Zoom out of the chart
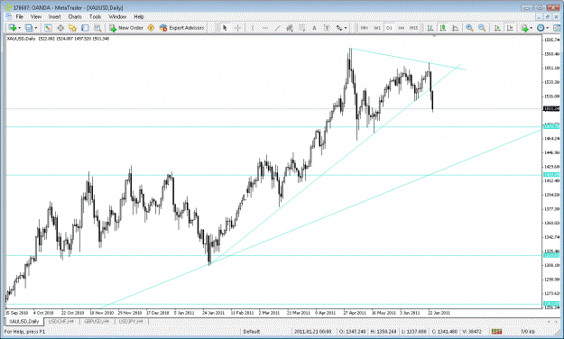 (482, 28)
